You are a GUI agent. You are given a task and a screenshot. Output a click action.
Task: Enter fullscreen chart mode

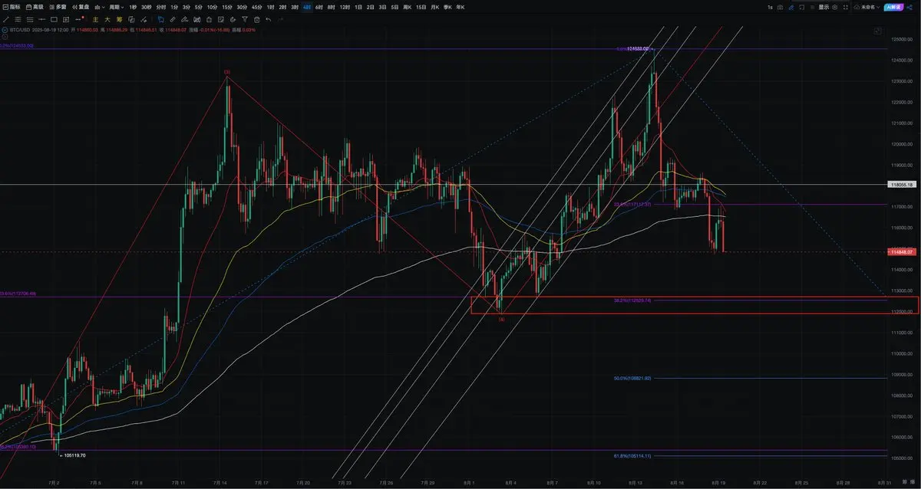point(845,7)
